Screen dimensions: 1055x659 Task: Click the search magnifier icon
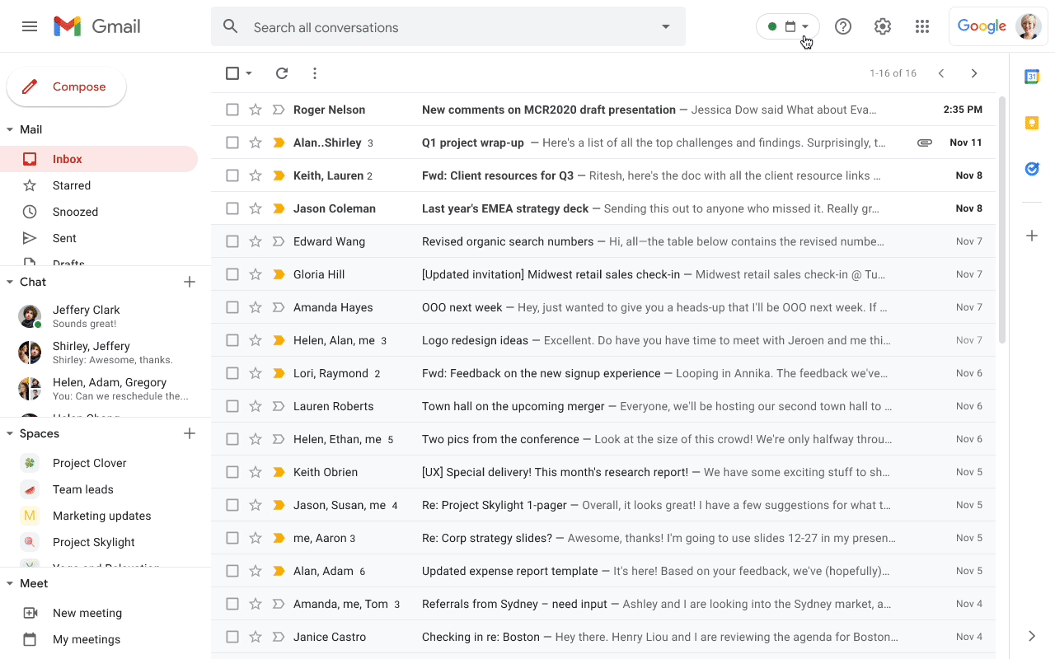pyautogui.click(x=231, y=27)
